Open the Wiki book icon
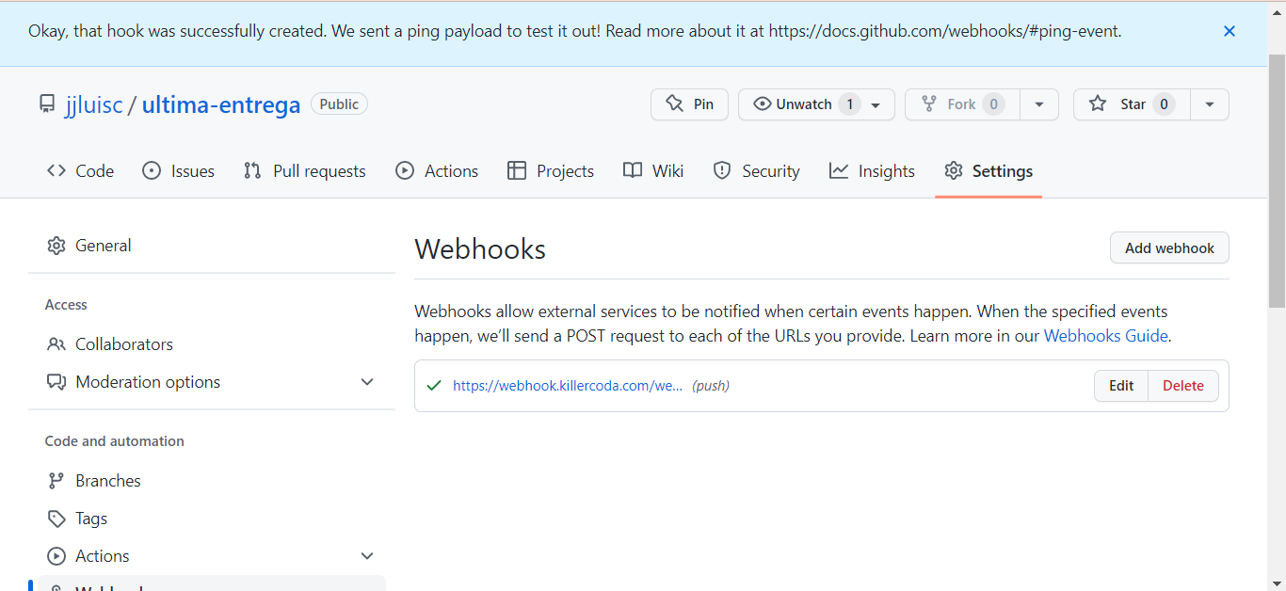 (x=633, y=170)
